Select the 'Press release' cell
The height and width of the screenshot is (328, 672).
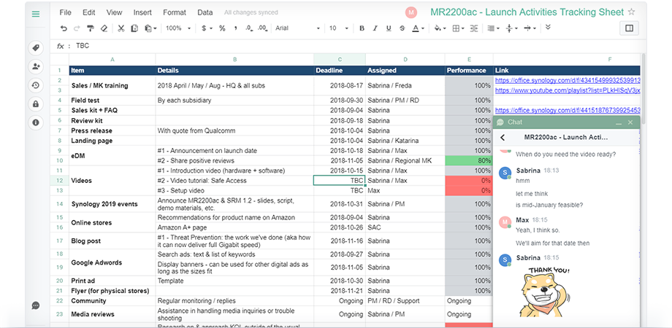pos(112,130)
